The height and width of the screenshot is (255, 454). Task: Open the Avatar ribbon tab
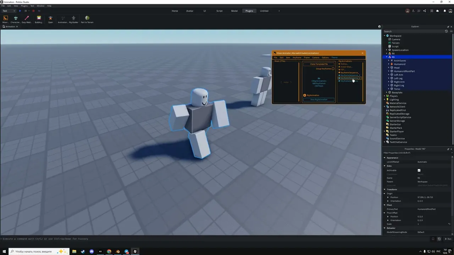coord(190,11)
